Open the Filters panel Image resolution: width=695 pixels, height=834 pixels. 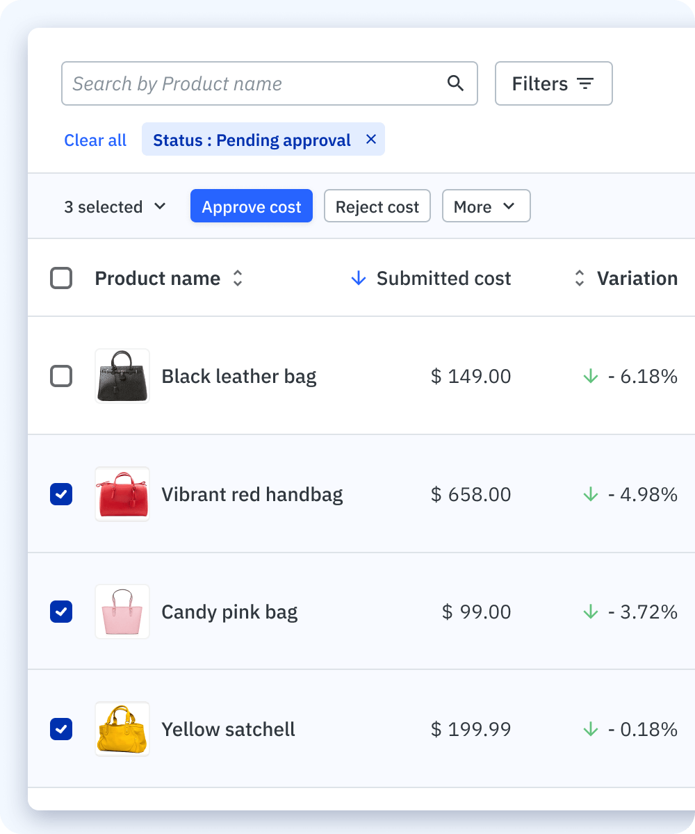553,83
